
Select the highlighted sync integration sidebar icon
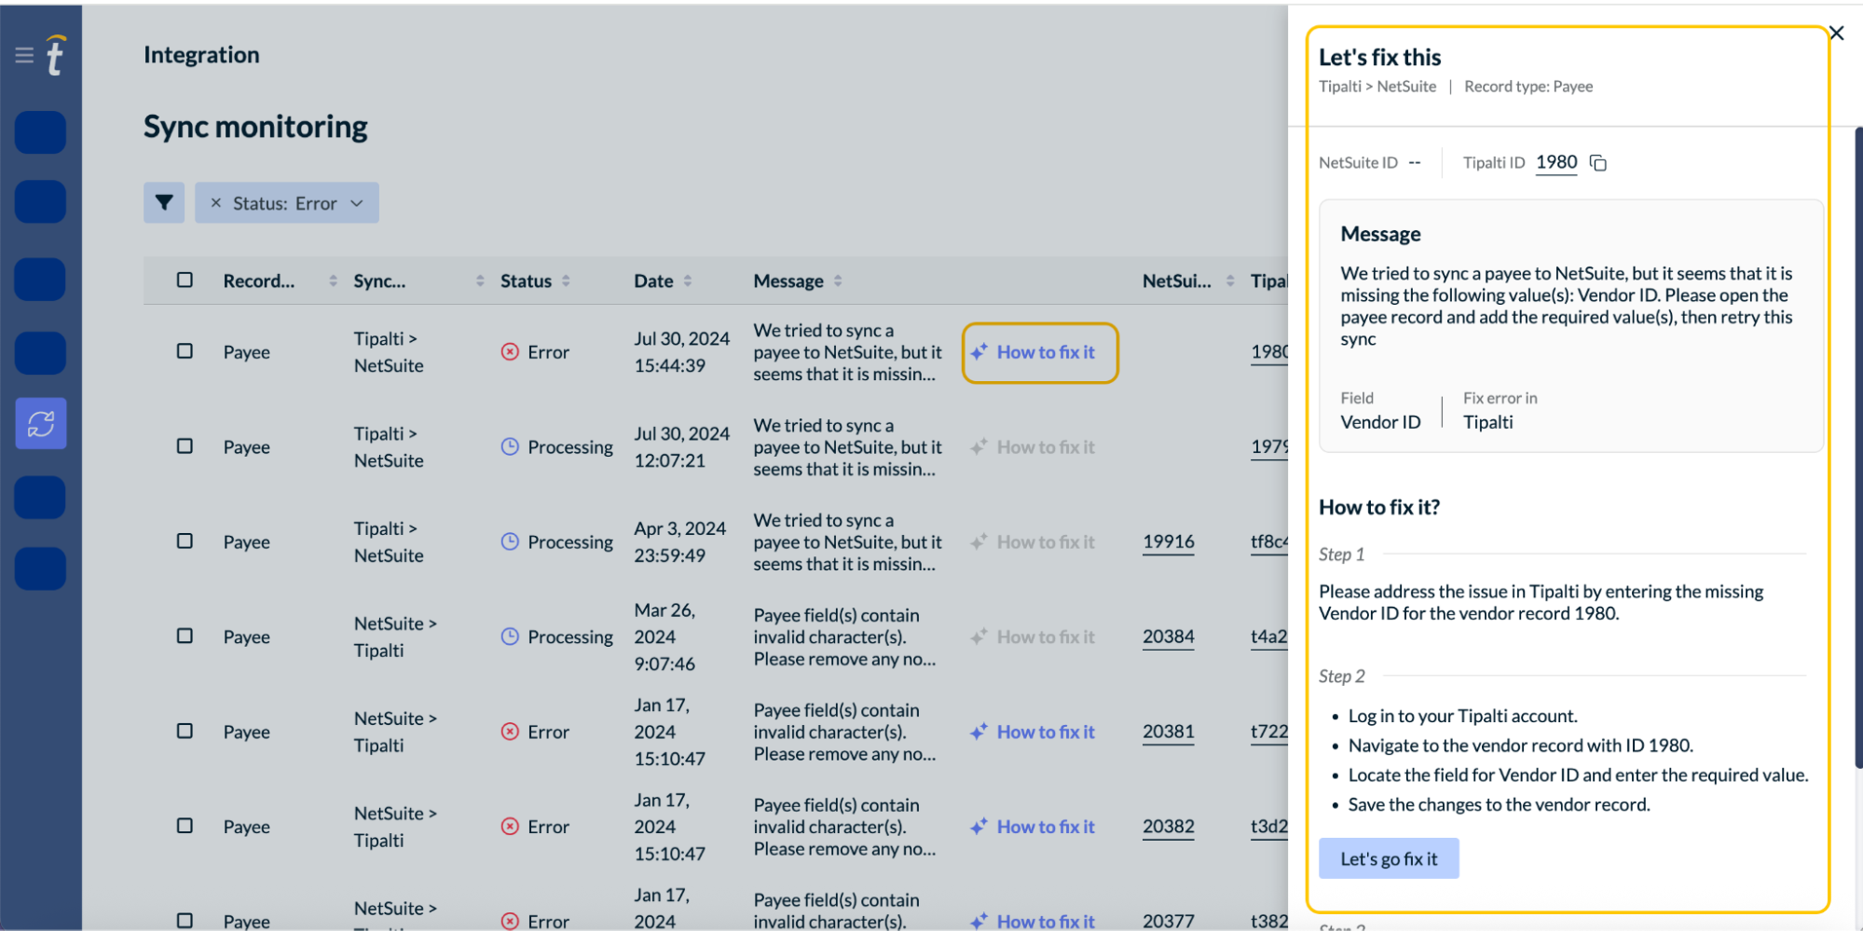(40, 423)
